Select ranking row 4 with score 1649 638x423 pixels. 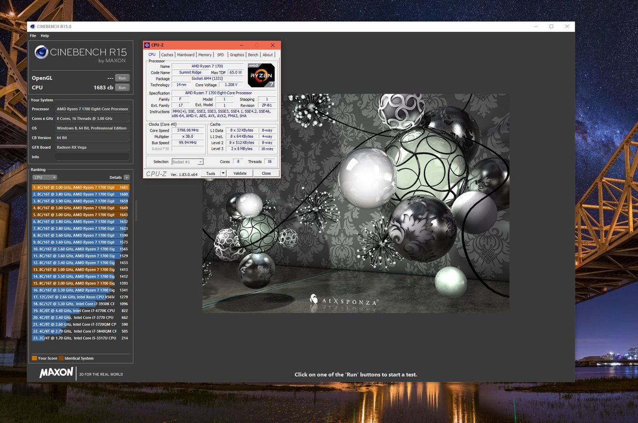point(81,208)
